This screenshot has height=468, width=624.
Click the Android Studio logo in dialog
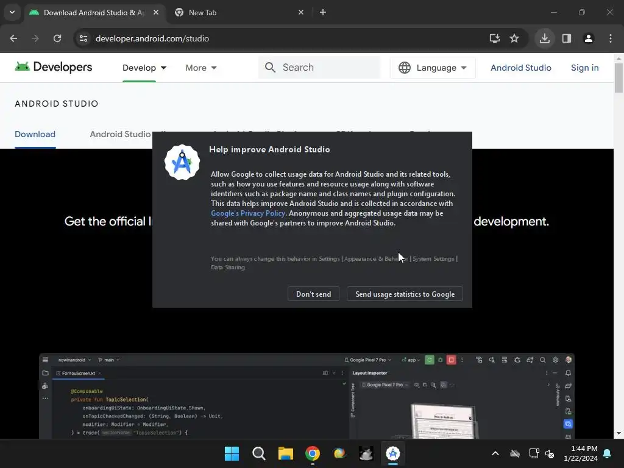[x=182, y=162]
